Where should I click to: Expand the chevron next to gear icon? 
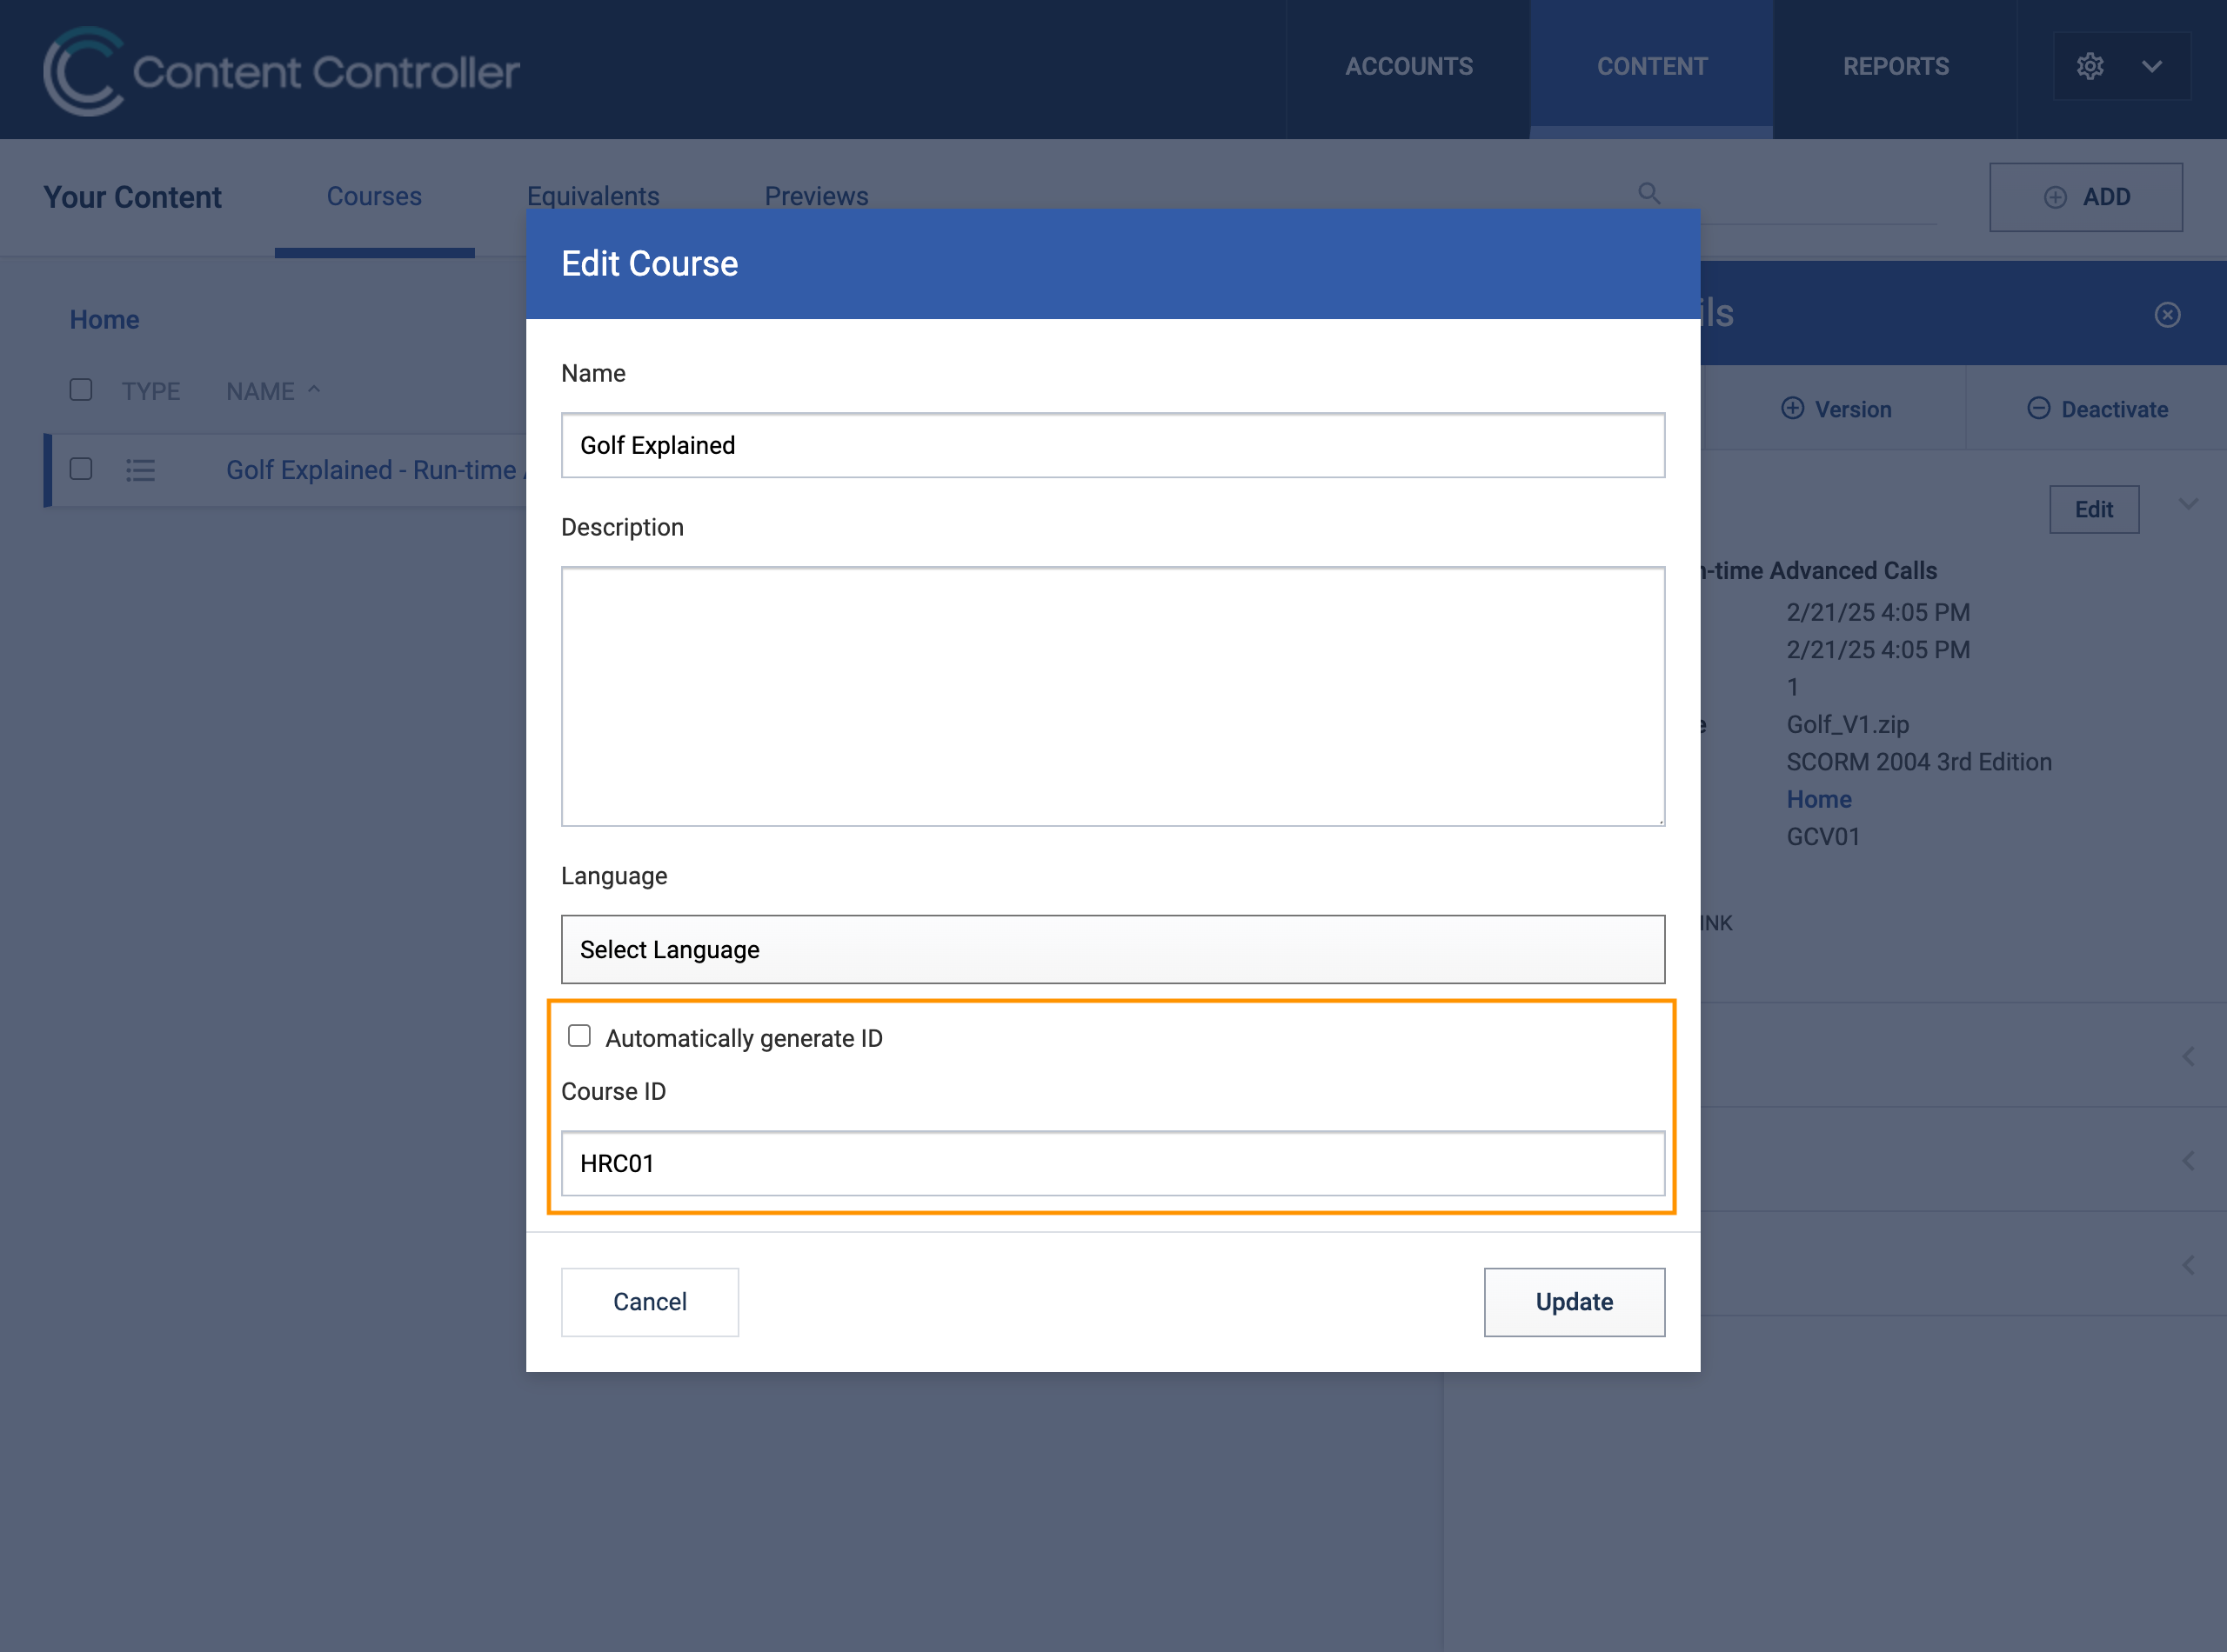click(2152, 67)
